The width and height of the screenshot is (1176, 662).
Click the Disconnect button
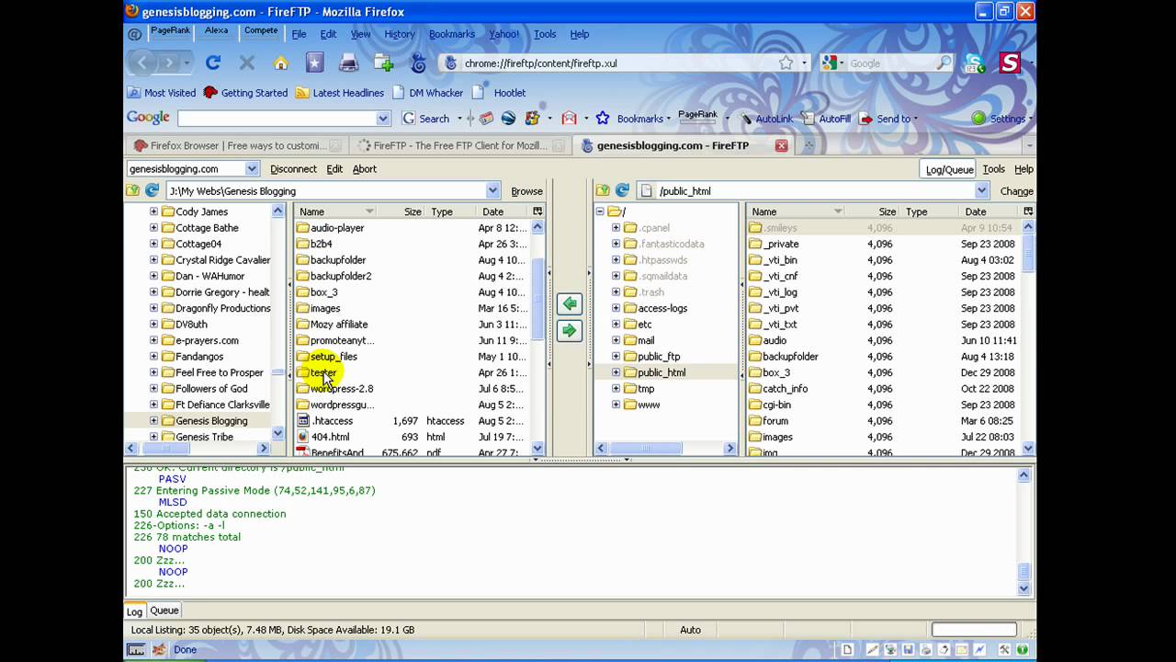click(x=293, y=169)
